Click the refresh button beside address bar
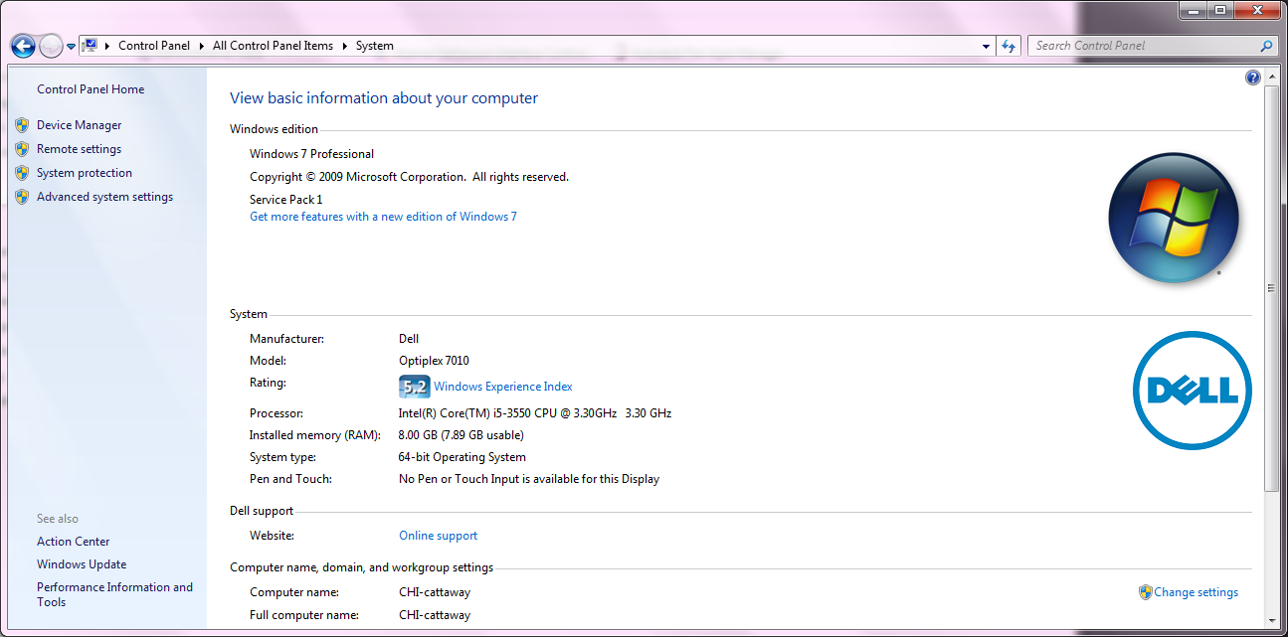Image resolution: width=1288 pixels, height=637 pixels. point(1010,46)
